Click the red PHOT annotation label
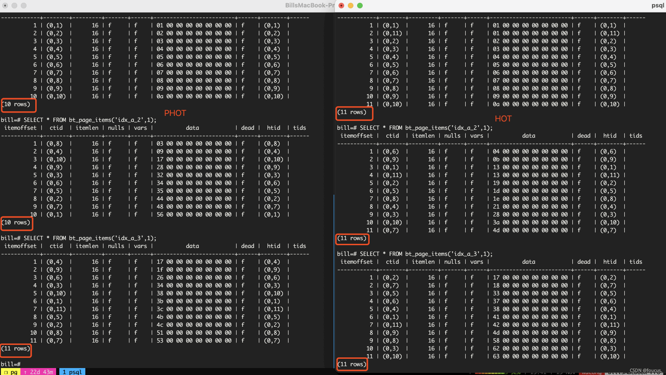The width and height of the screenshot is (666, 375). pyautogui.click(x=175, y=113)
